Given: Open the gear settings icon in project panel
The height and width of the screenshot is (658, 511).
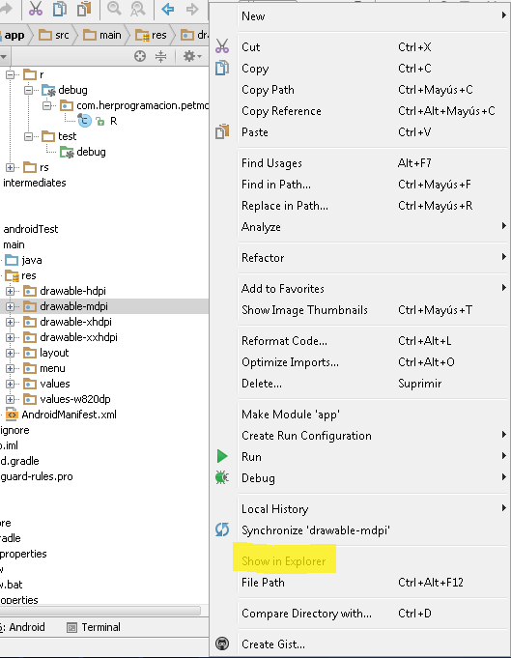Looking at the screenshot, I should [x=192, y=56].
